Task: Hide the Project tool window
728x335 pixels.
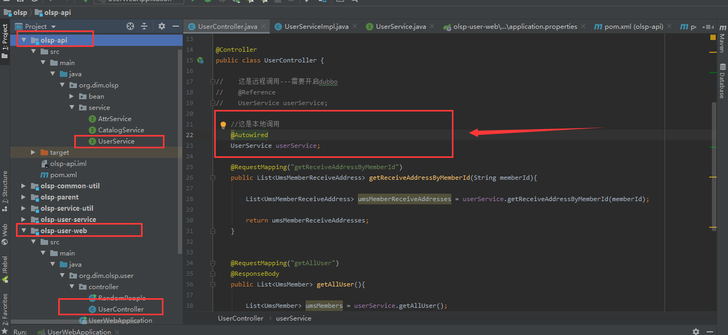Action: coord(176,26)
